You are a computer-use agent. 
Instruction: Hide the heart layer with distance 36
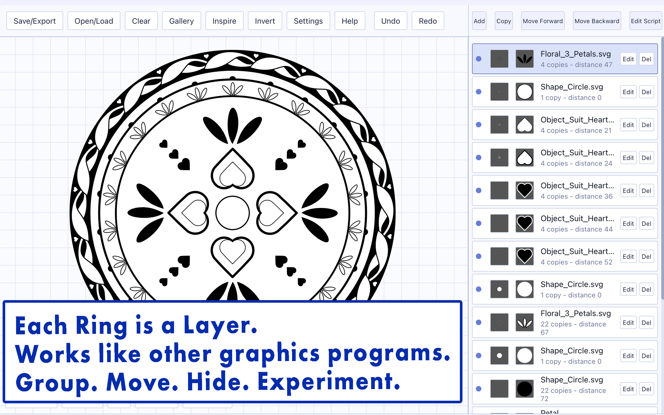(479, 190)
